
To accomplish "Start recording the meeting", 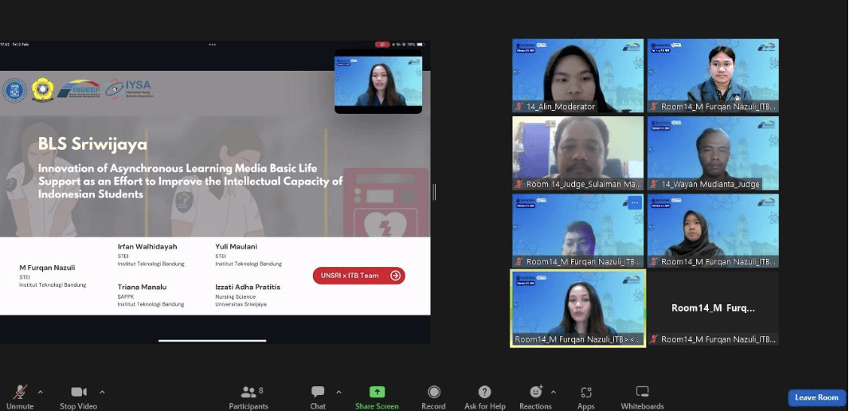I will (433, 393).
